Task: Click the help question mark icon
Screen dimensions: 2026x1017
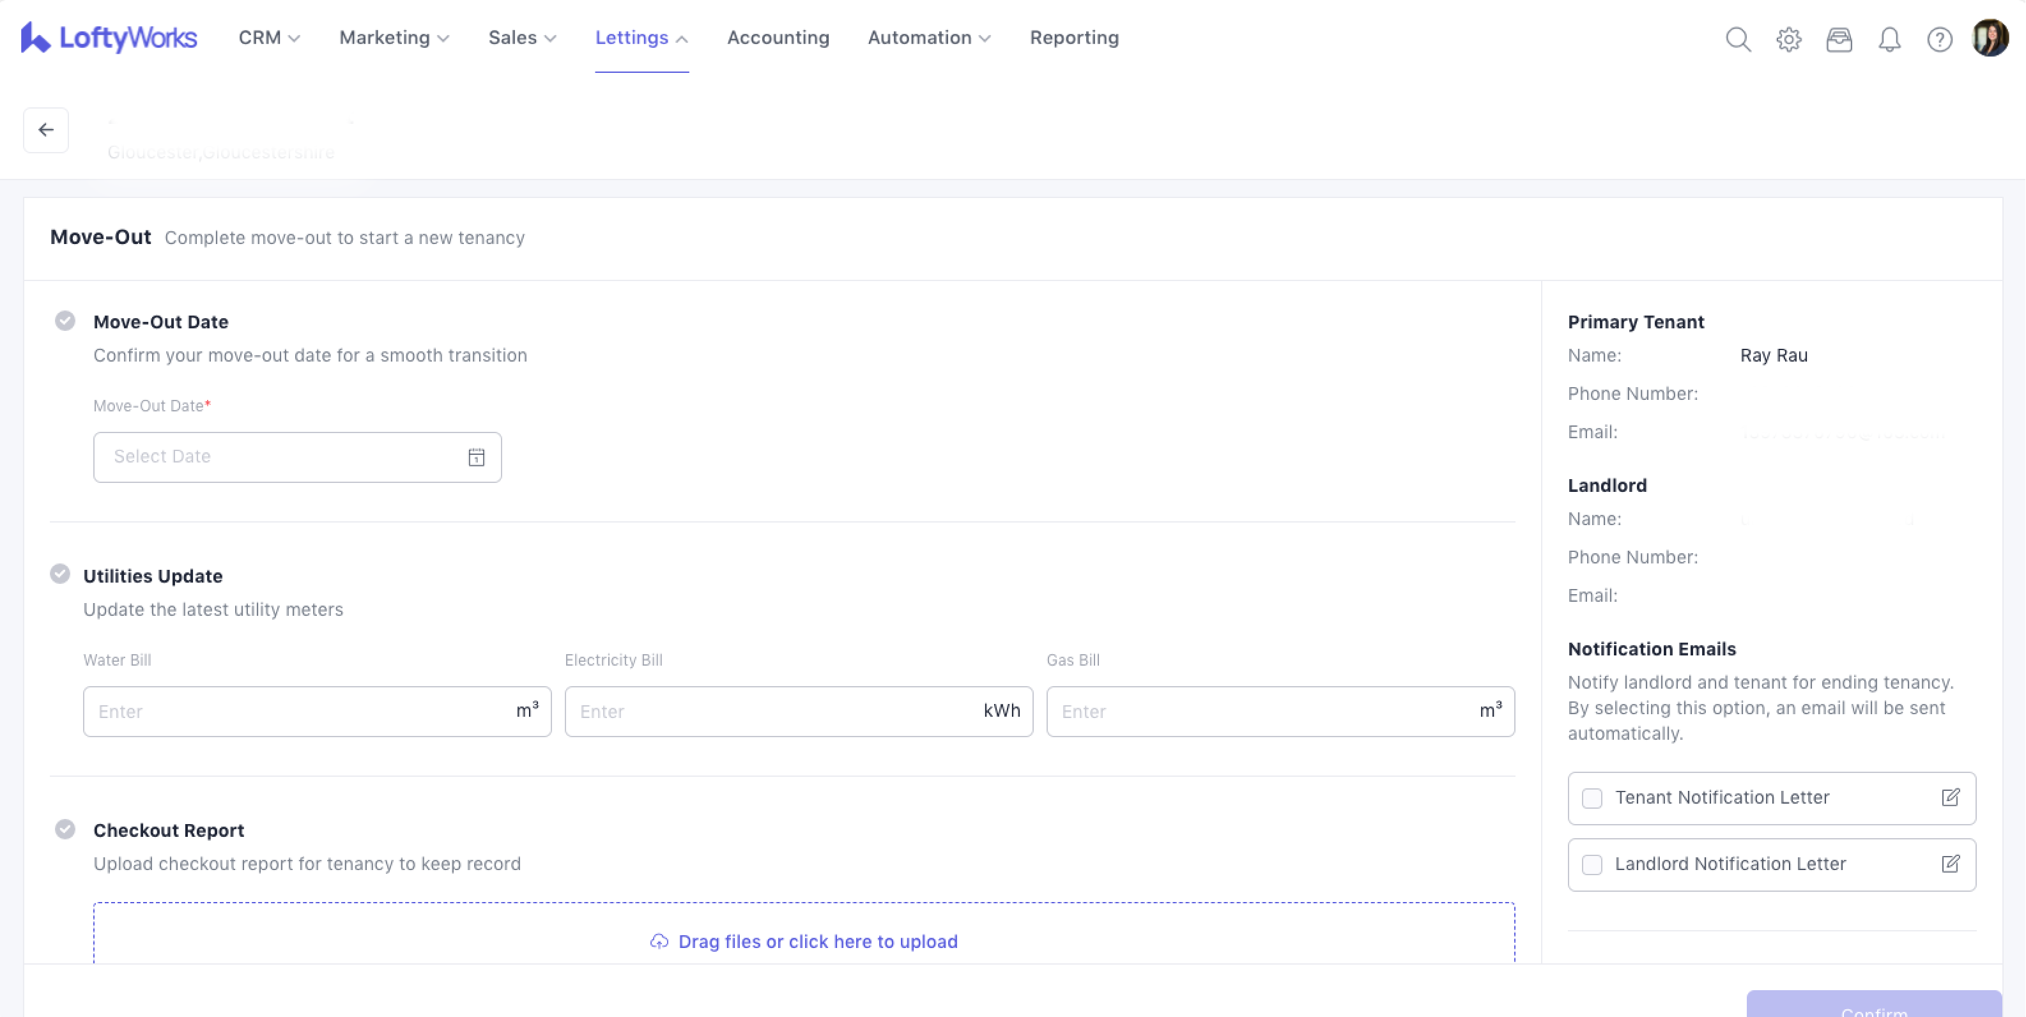Action: (1940, 38)
